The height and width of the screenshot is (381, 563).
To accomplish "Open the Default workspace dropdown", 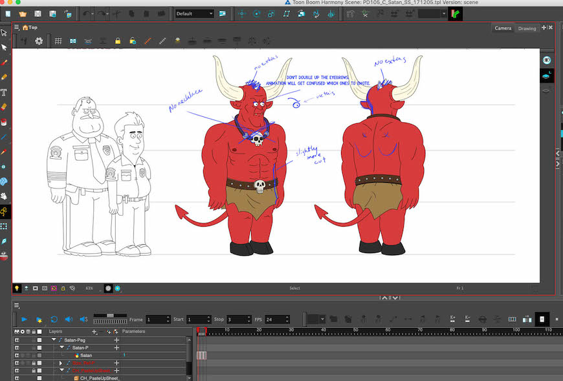I will tap(194, 14).
